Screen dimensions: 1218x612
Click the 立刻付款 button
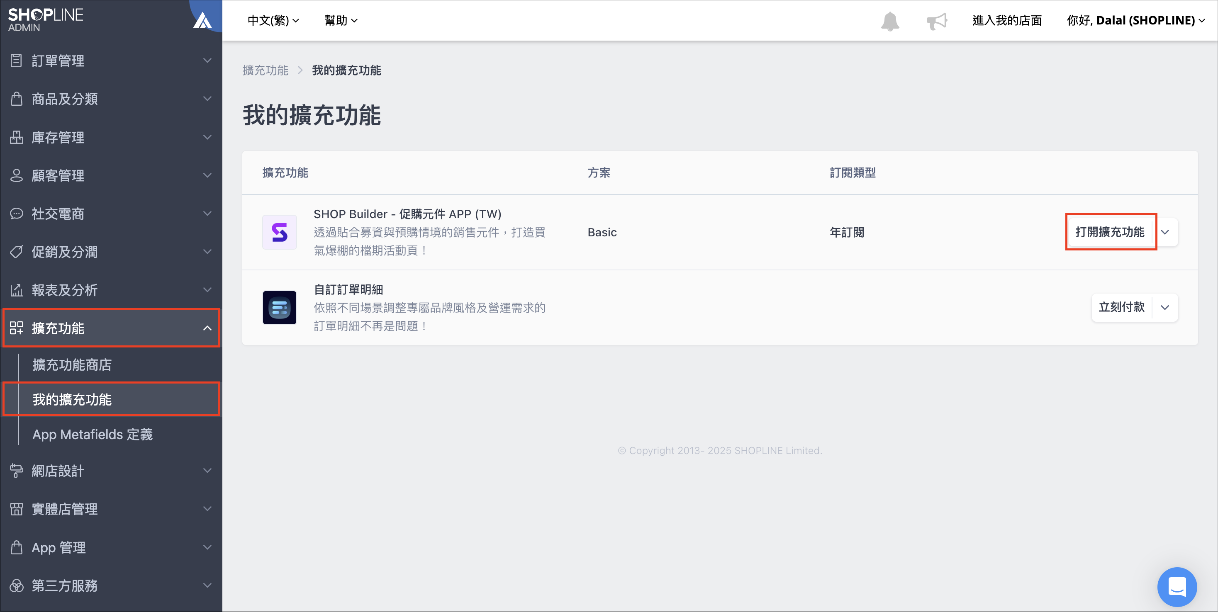1121,308
